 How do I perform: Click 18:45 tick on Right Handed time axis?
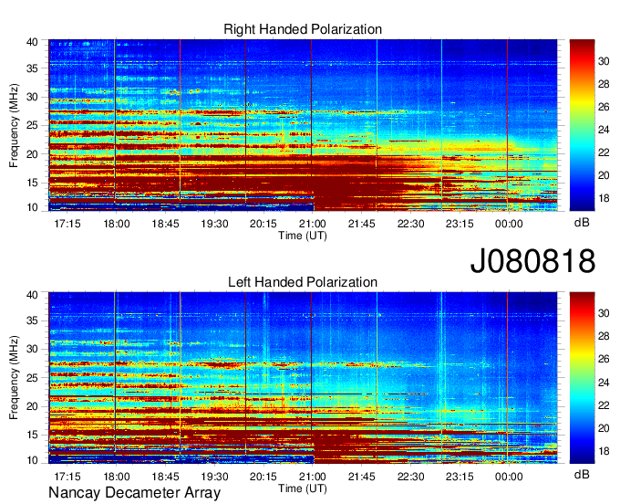click(x=165, y=224)
